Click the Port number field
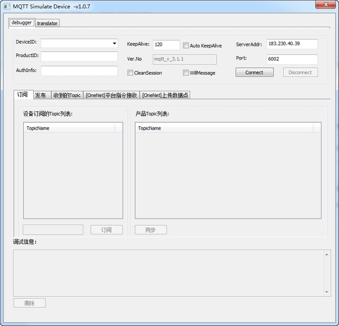The height and width of the screenshot is (326, 339). (x=292, y=59)
